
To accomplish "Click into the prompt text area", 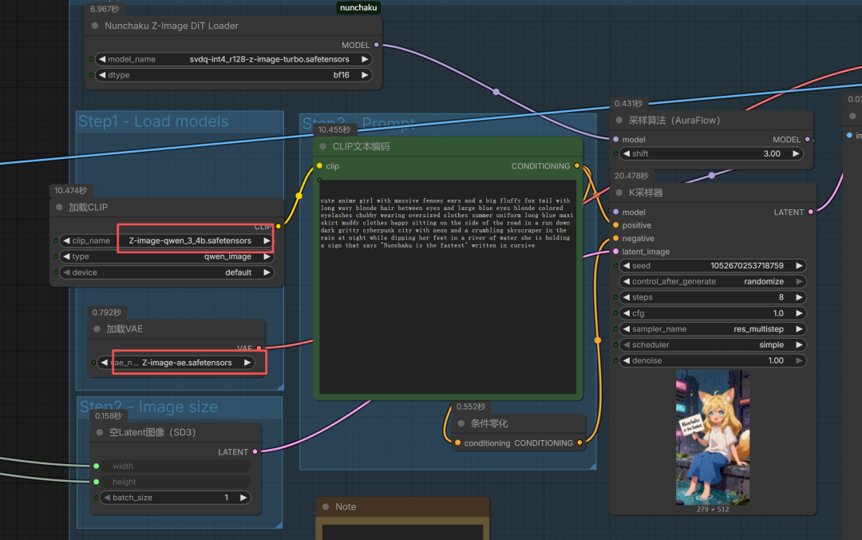I will 448,287.
